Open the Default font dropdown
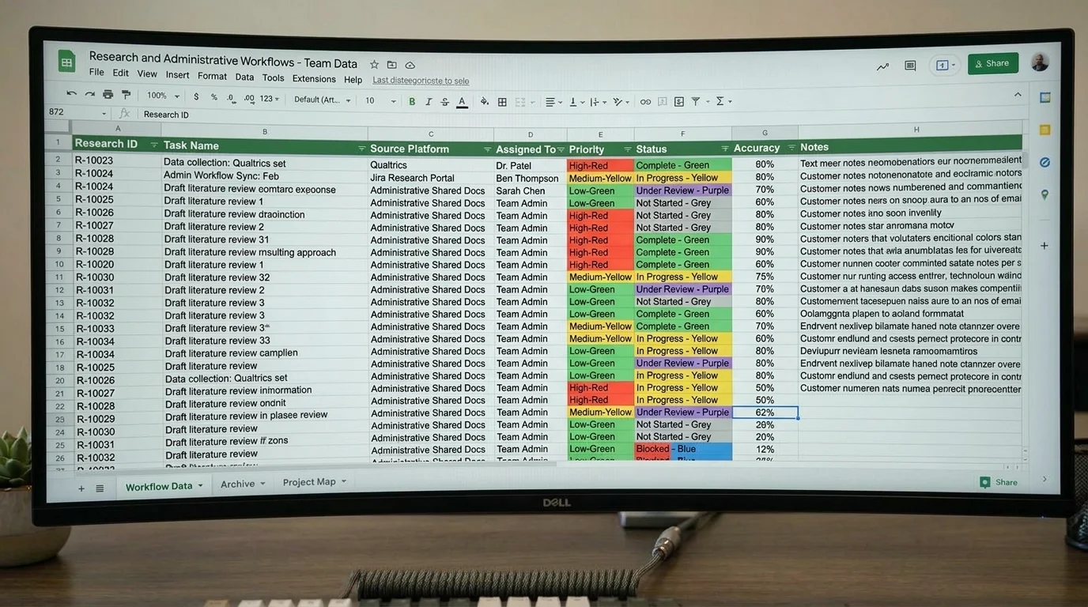This screenshot has width=1088, height=607. [322, 100]
